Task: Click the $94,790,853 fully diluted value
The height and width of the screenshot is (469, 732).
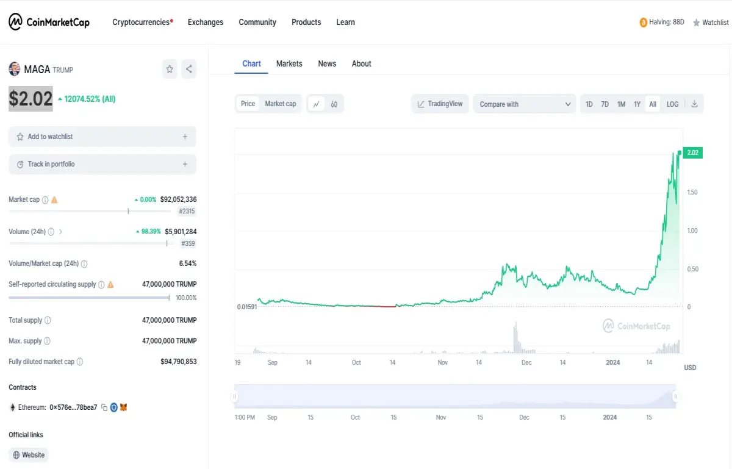Action: coord(178,362)
